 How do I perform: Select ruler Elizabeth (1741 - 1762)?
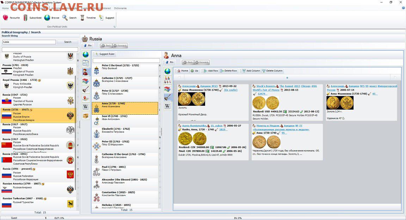click(125, 134)
